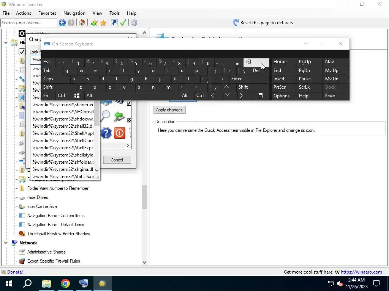Open the Favorites menu
Image resolution: width=389 pixels, height=291 pixels.
tap(47, 13)
